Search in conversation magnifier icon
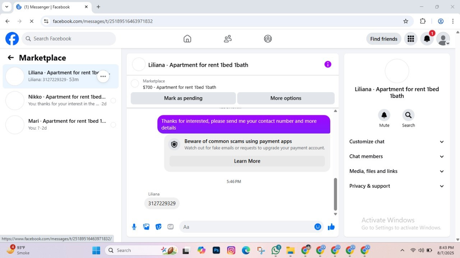The image size is (460, 258). coord(408,115)
